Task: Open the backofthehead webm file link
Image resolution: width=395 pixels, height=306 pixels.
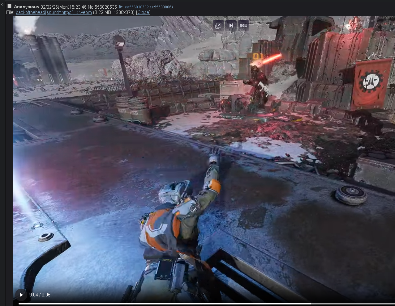Action: click(x=54, y=12)
